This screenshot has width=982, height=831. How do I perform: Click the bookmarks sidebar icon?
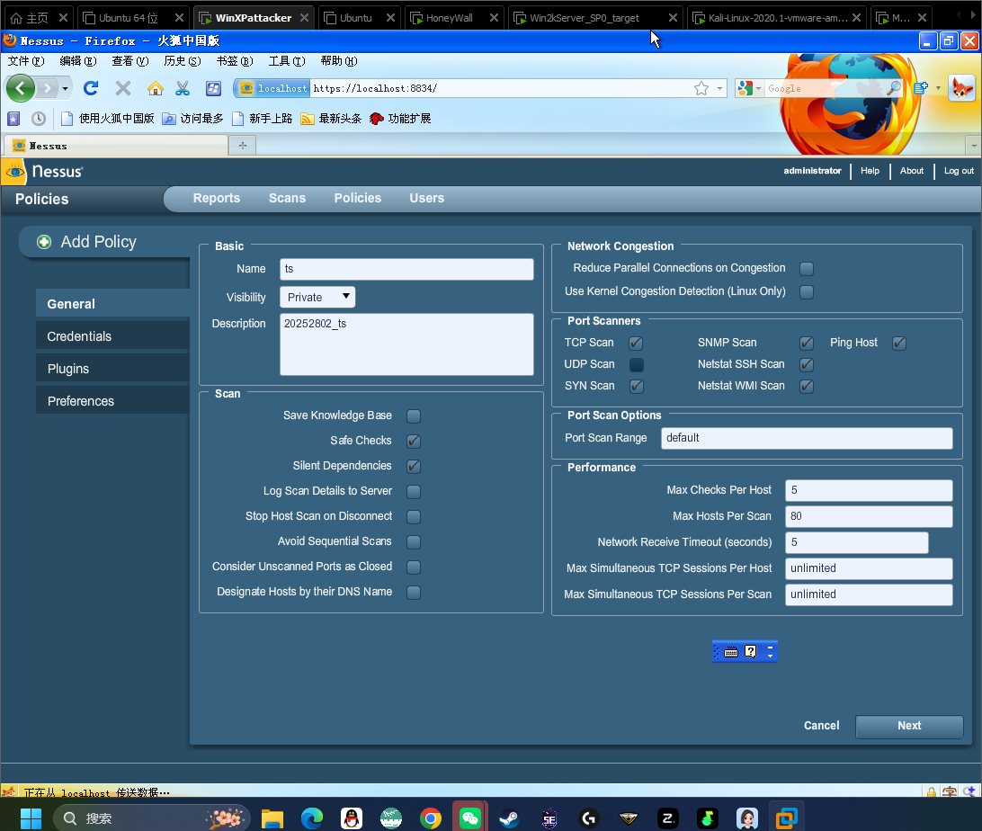(x=13, y=119)
